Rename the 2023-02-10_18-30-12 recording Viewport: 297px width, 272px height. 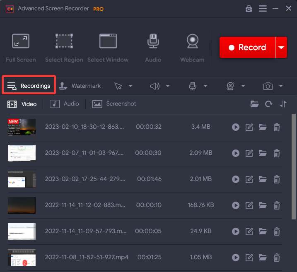(x=249, y=127)
